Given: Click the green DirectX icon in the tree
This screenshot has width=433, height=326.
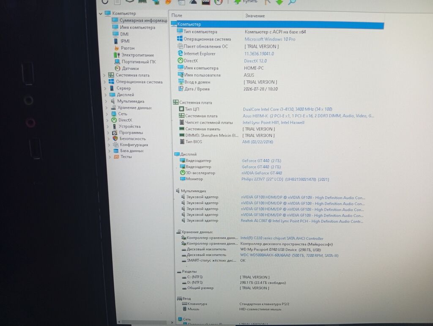Looking at the screenshot, I should (114, 120).
